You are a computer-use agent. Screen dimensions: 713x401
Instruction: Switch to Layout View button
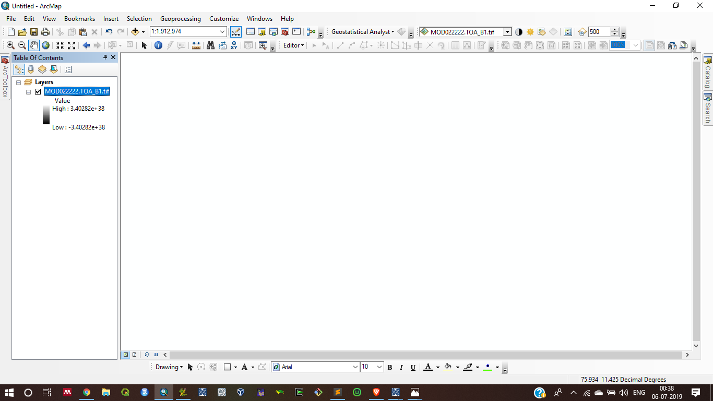tap(134, 355)
